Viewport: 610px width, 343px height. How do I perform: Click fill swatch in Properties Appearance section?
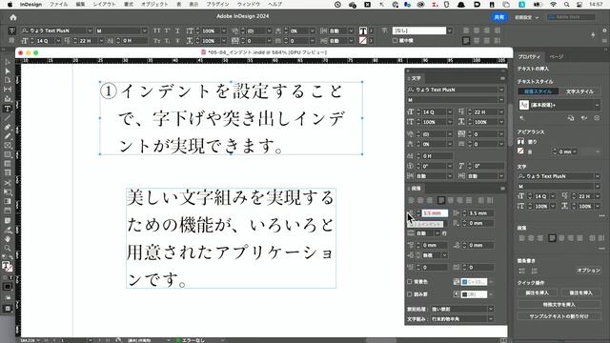[521, 142]
